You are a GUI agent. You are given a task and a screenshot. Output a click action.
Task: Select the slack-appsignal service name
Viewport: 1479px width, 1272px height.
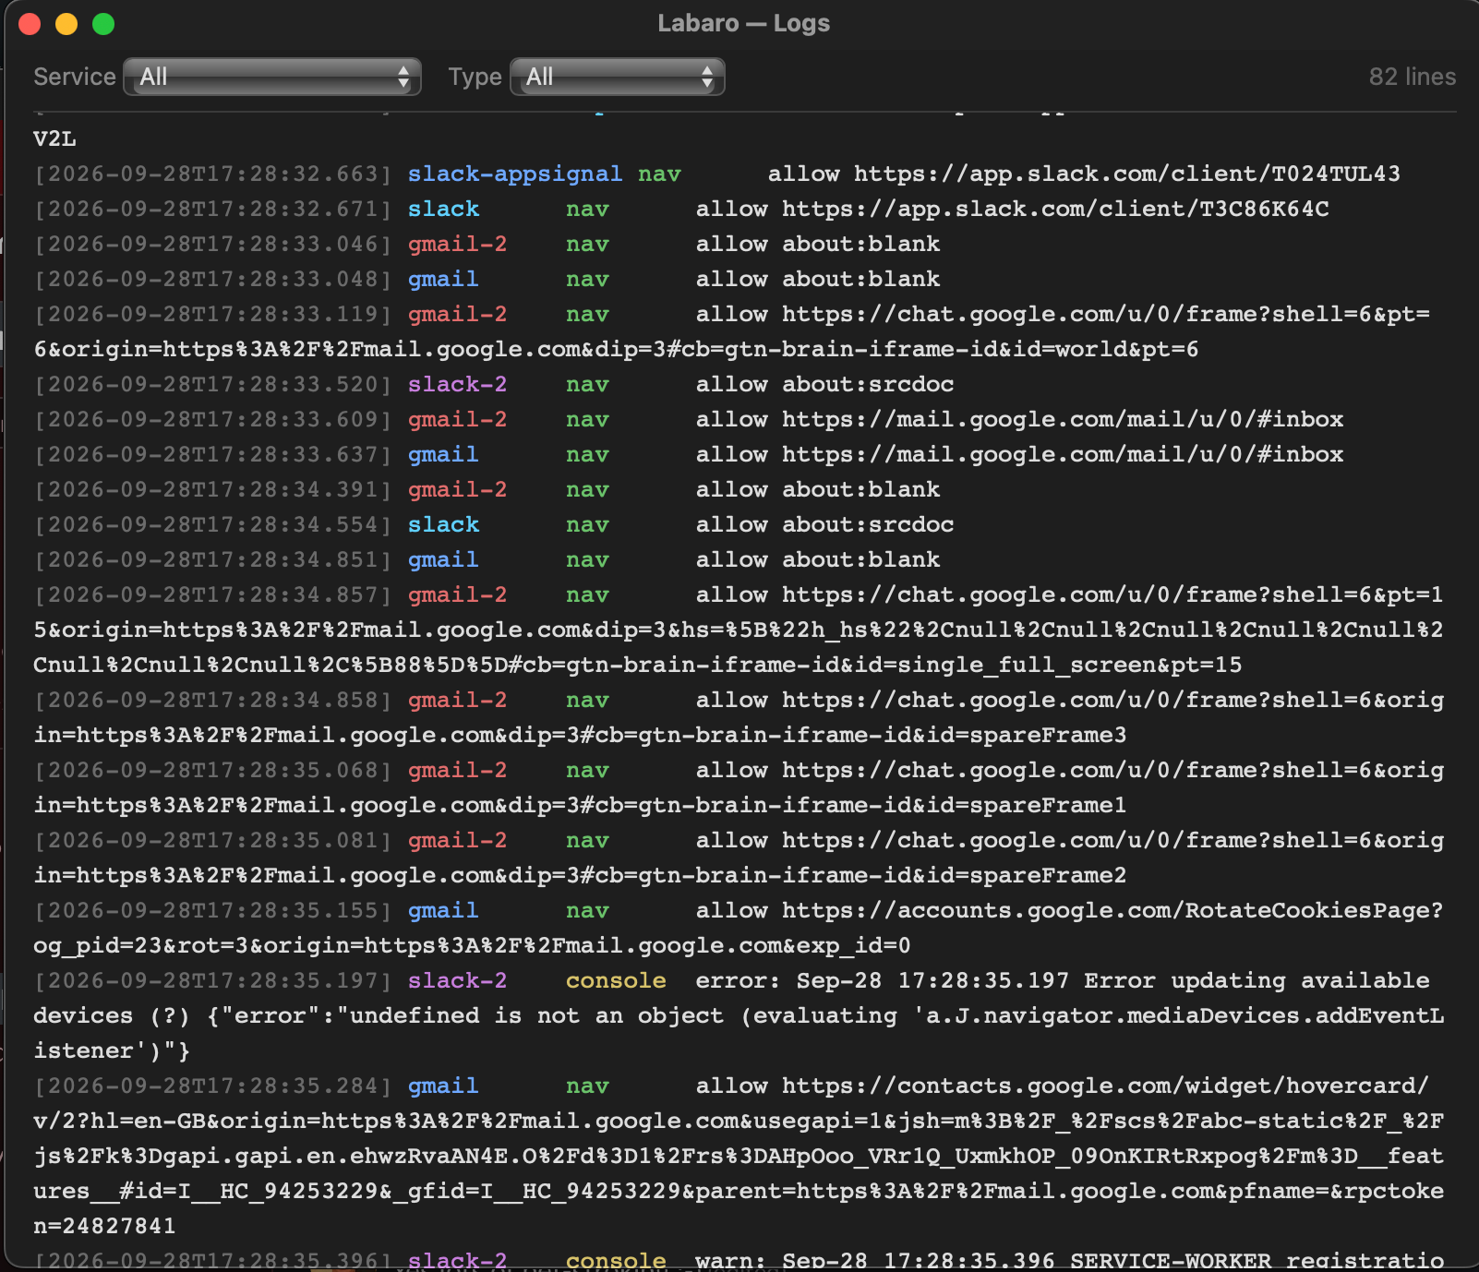[515, 174]
